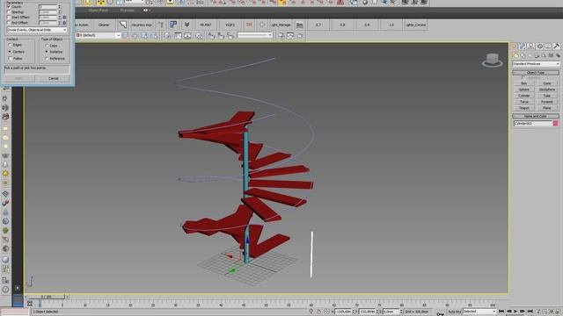Click the Light Manager toolbar button

click(281, 25)
